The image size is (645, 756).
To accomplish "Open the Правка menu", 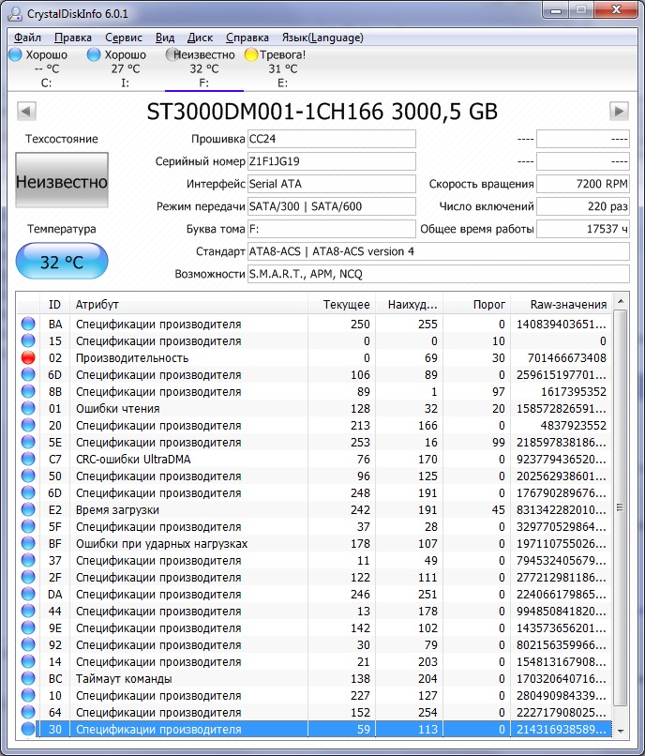I will pos(73,38).
